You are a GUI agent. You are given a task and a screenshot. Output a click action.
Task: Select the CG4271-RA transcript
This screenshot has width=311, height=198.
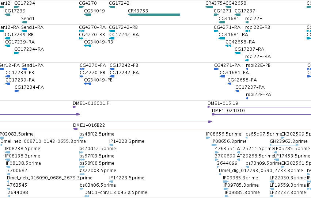(227, 27)
